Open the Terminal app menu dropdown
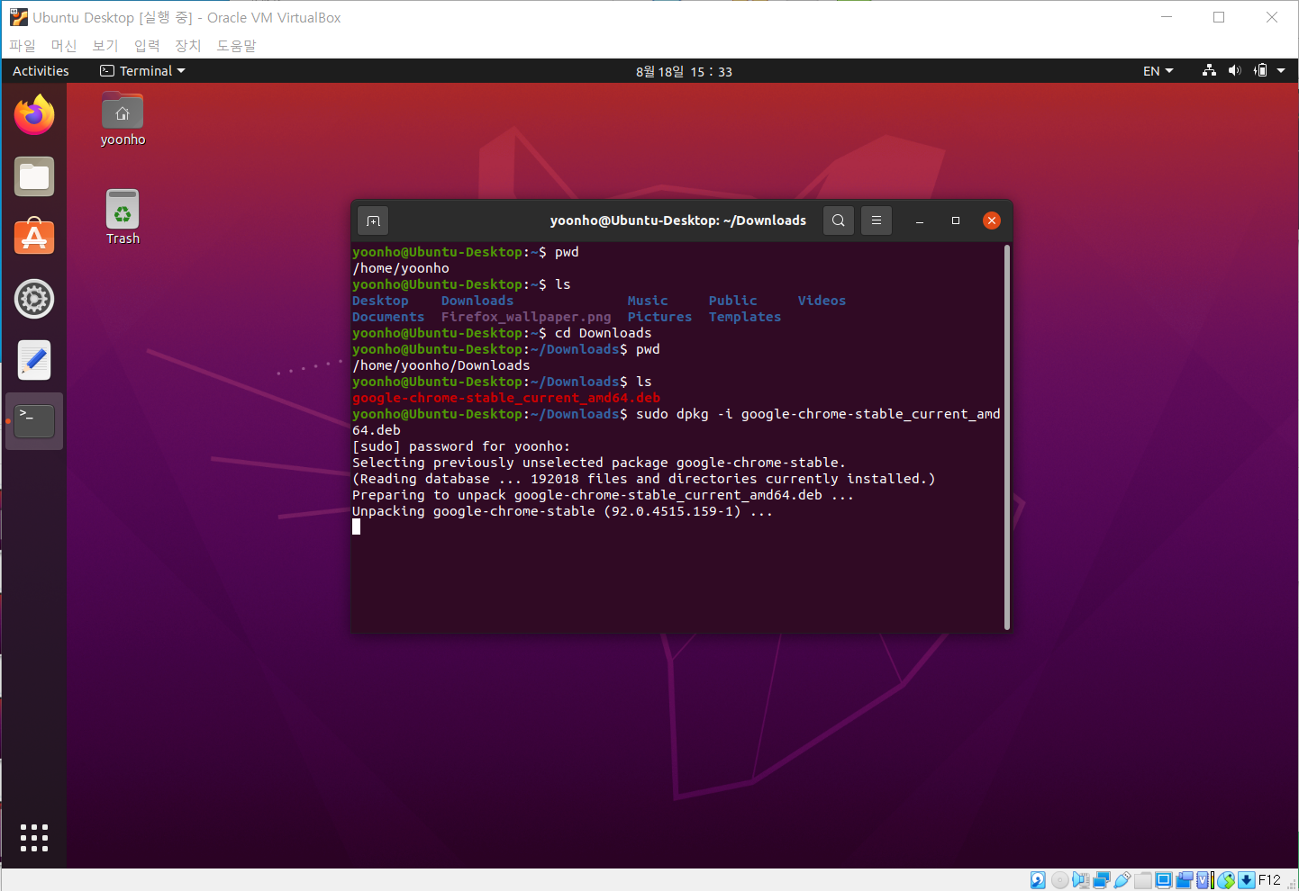The height and width of the screenshot is (891, 1299). pyautogui.click(x=142, y=70)
